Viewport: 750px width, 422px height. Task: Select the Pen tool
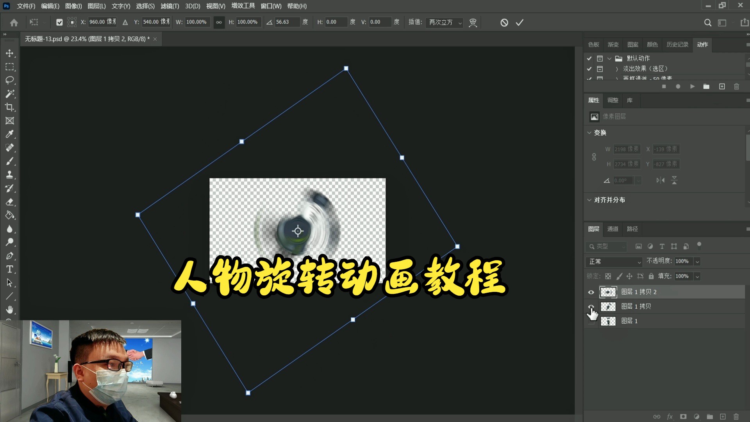point(10,256)
